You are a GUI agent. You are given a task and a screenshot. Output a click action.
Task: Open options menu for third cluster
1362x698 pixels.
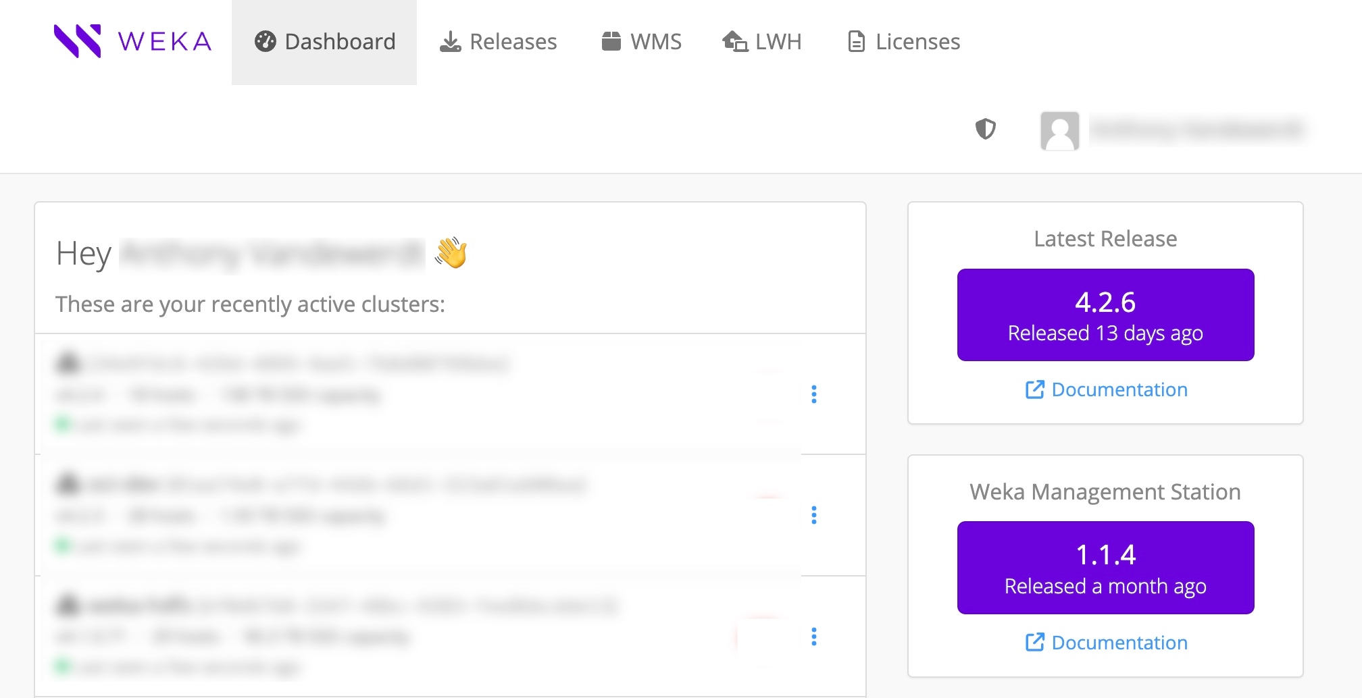point(814,637)
